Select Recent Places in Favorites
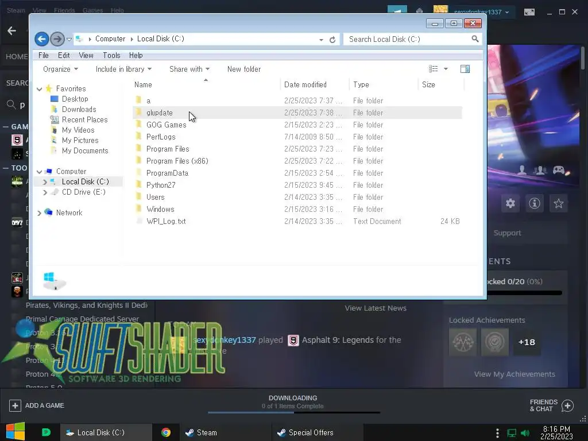The height and width of the screenshot is (441, 588). (84, 119)
